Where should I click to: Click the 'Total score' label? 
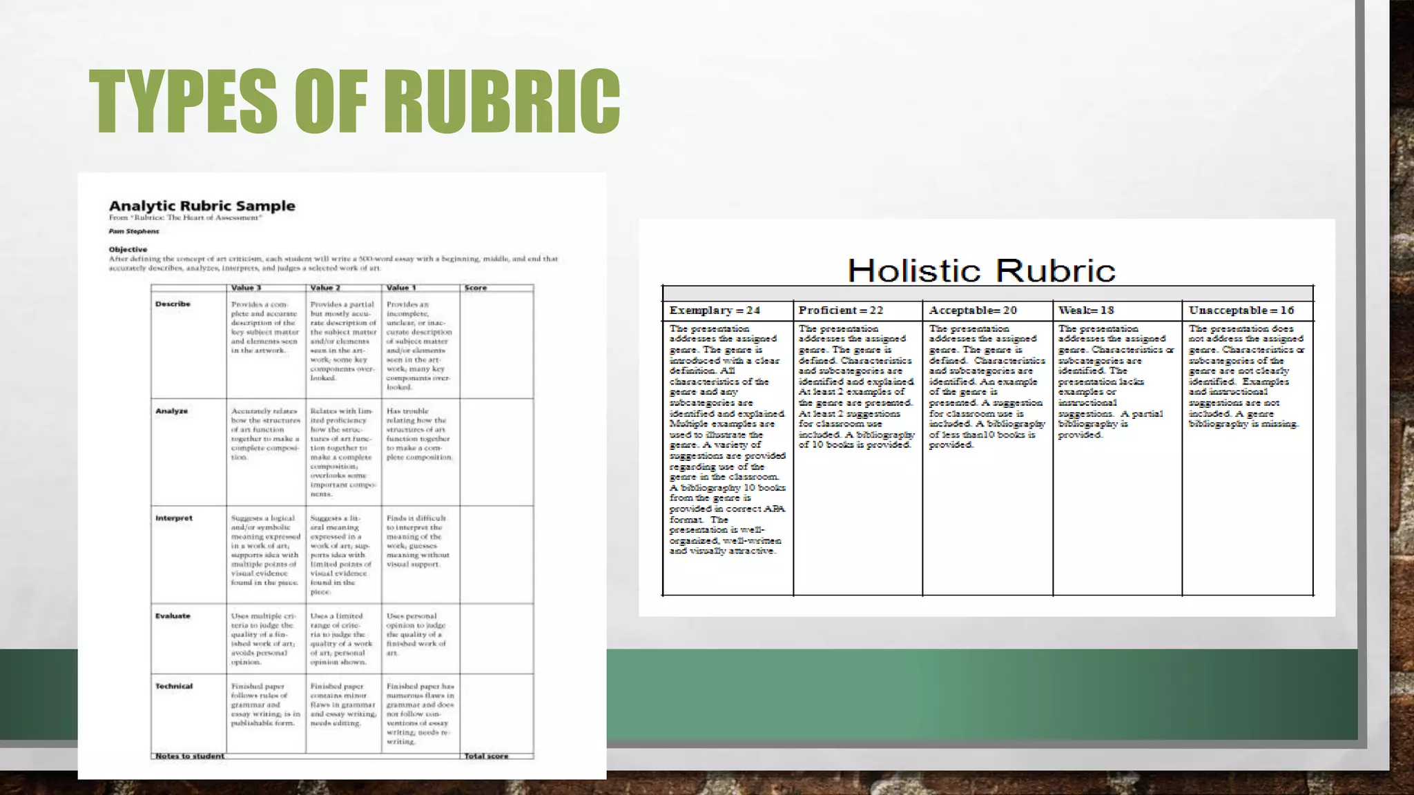486,756
